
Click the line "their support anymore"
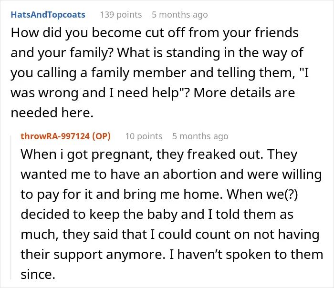[x=172, y=255]
